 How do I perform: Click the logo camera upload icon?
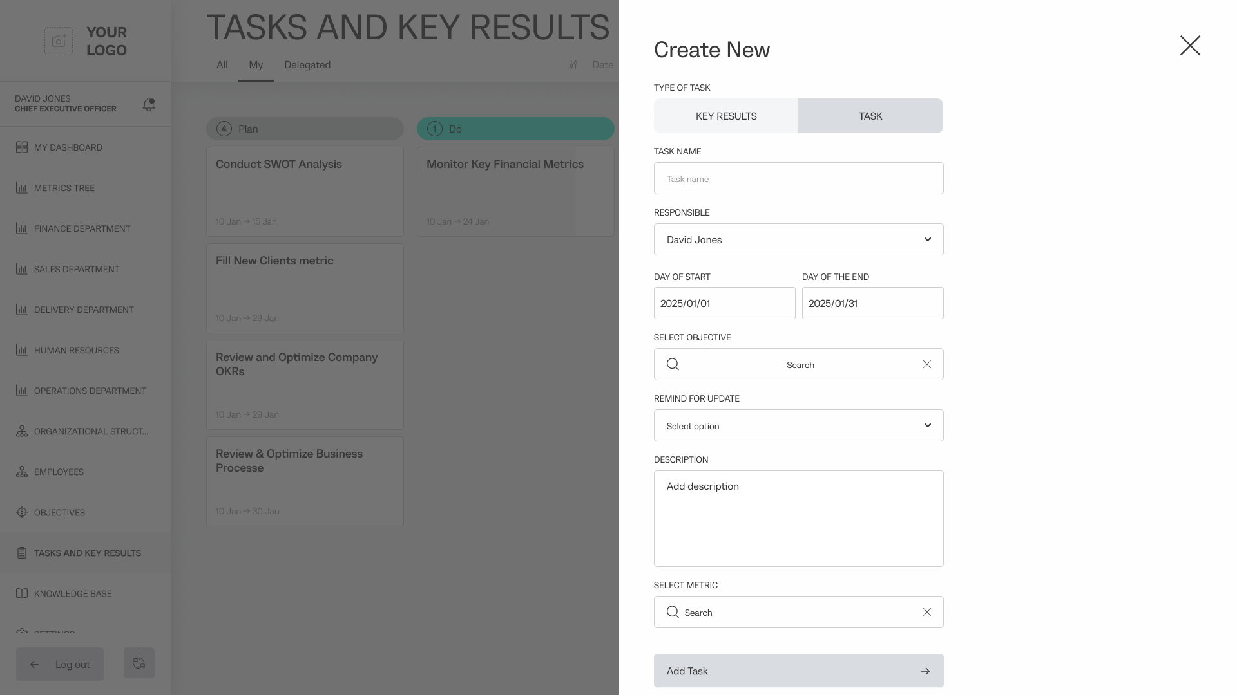pyautogui.click(x=59, y=41)
